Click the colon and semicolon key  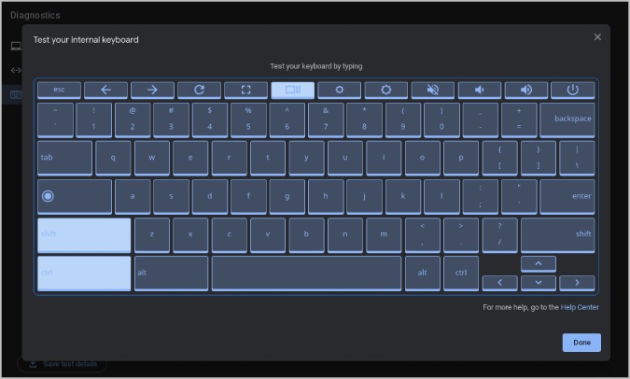coord(480,196)
